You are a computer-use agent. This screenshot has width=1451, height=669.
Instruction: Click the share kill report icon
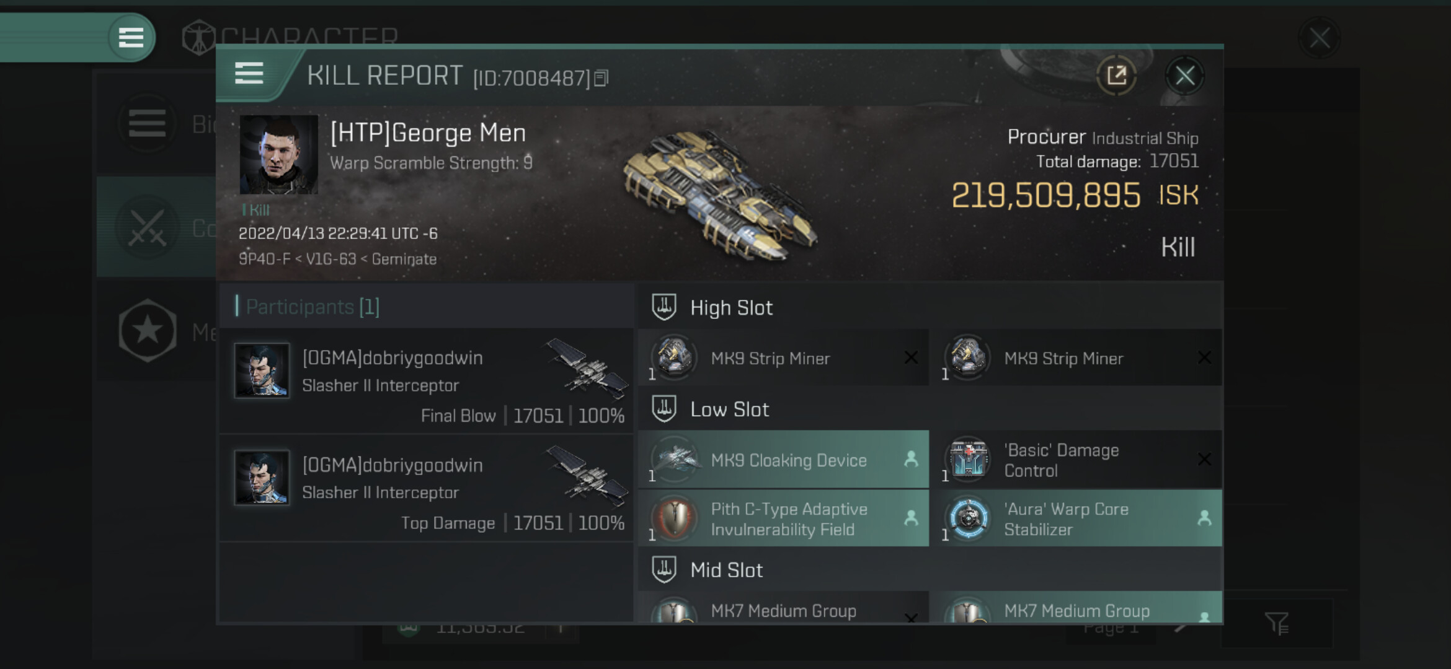(x=1116, y=76)
